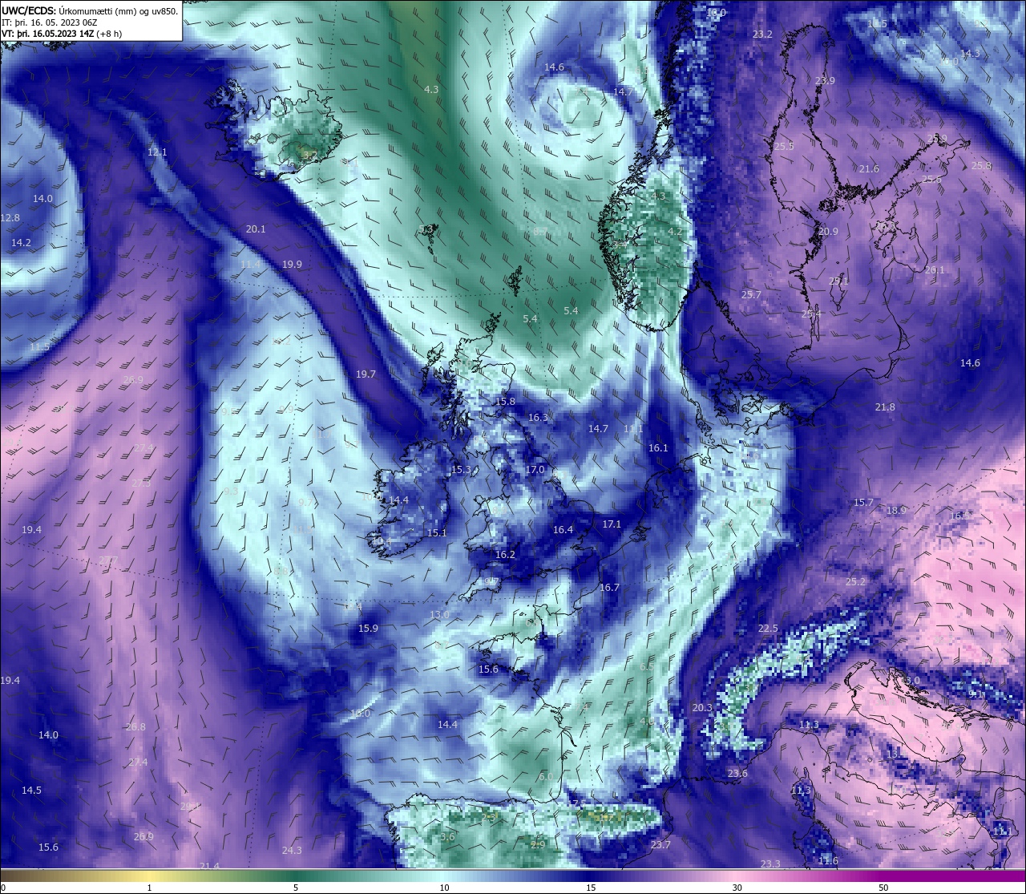Click the 23.7 value near Spain
The image size is (1026, 894).
(x=660, y=845)
